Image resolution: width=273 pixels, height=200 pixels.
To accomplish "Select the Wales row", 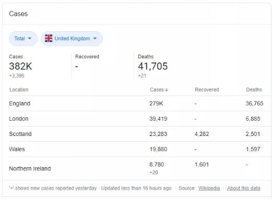I will coord(140,149).
